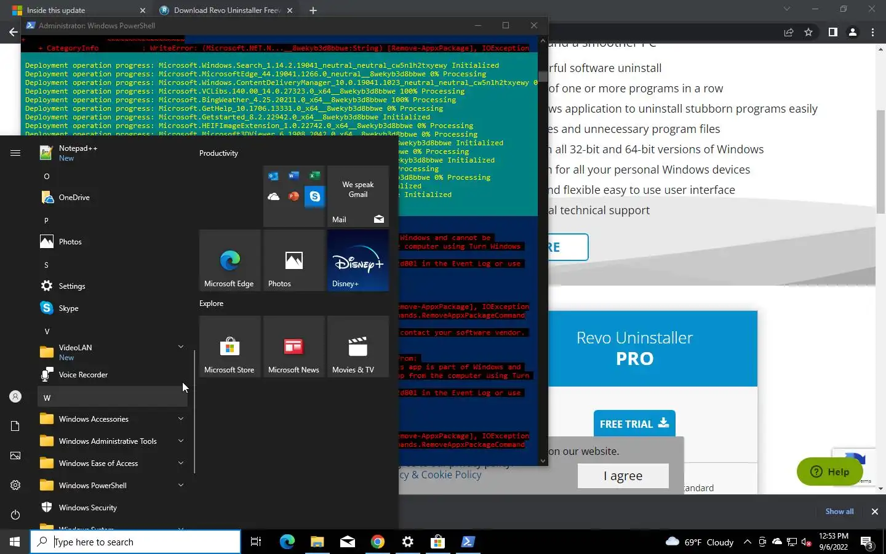Click the Chrome back arrow
The width and height of the screenshot is (886, 554).
13,32
